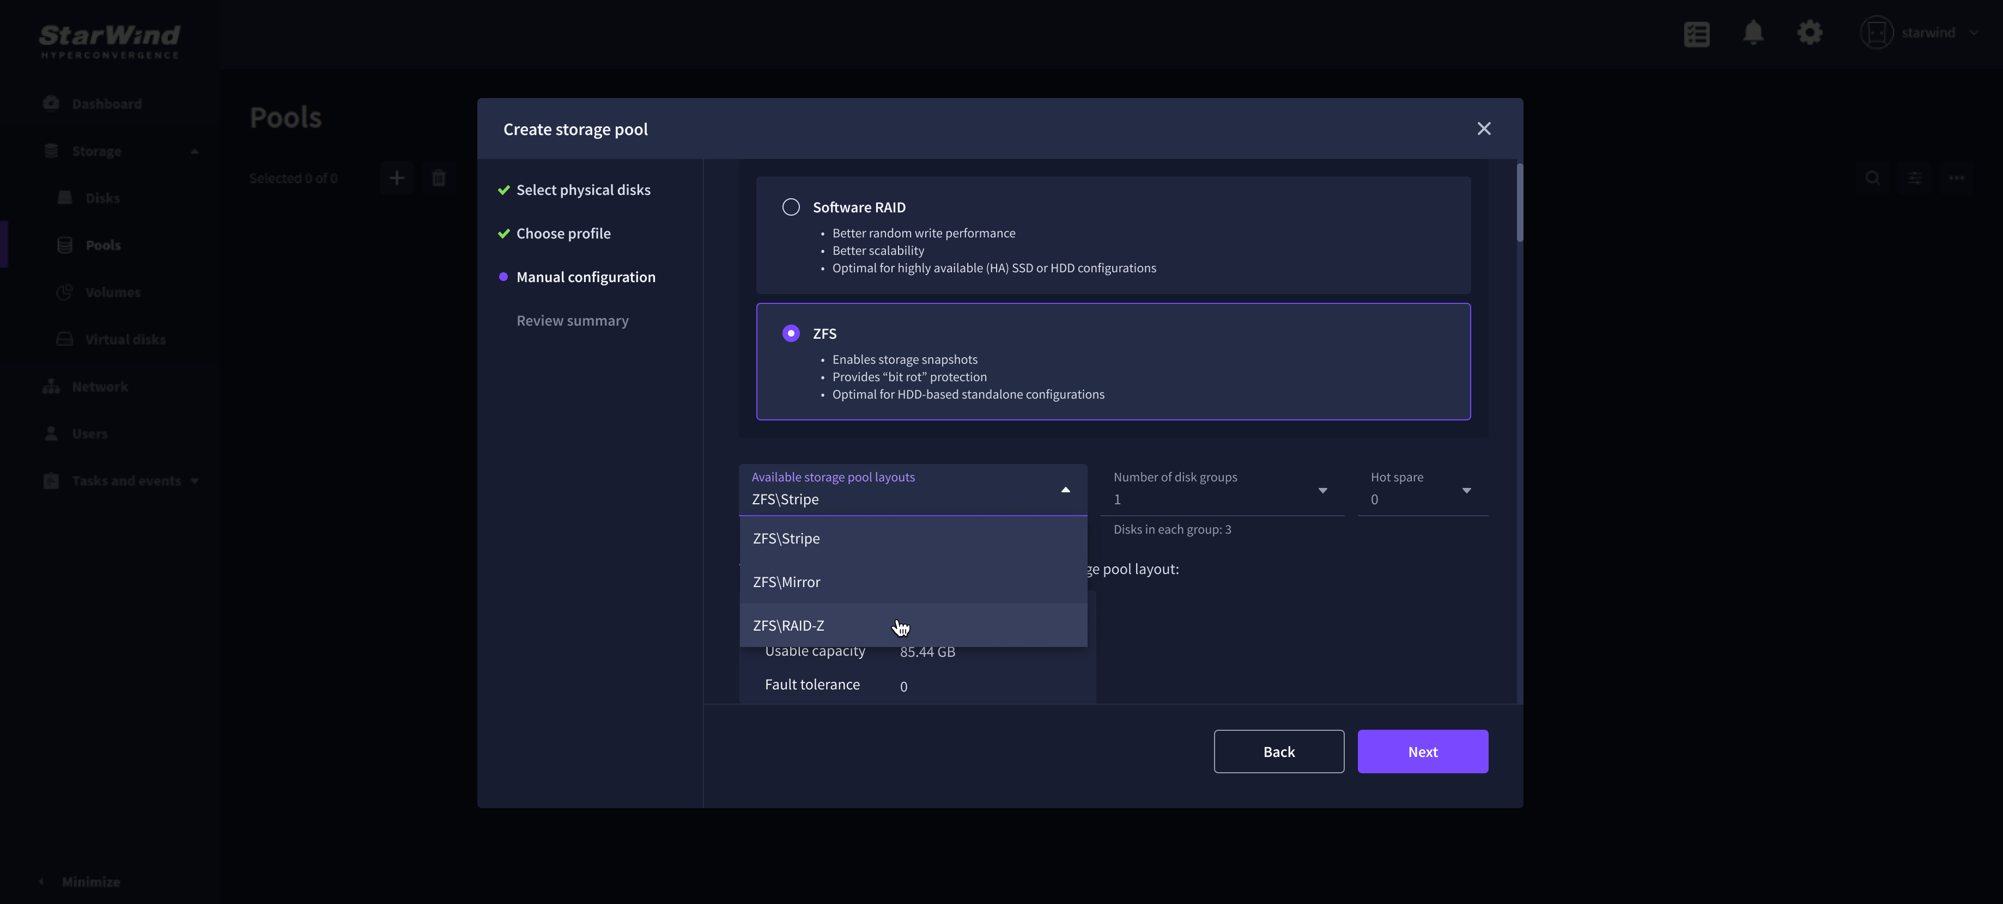Click the Dashboard sidebar icon
The image size is (2003, 904).
pyautogui.click(x=51, y=103)
